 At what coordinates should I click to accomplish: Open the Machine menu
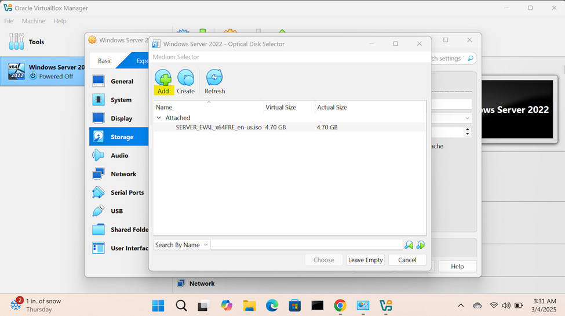click(x=34, y=21)
